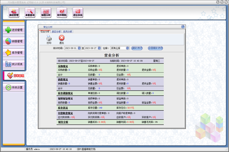Open 进货管理 in the sidebar
The height and width of the screenshot is (152, 229).
pyautogui.click(x=14, y=30)
